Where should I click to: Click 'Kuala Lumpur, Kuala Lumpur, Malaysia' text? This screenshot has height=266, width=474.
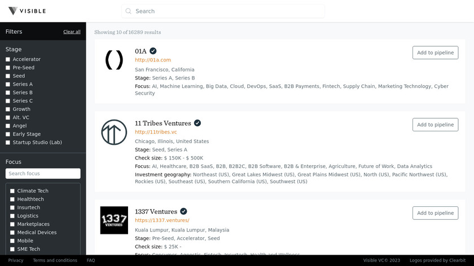[x=182, y=230]
